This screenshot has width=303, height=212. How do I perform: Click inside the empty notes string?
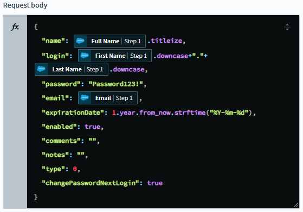pyautogui.click(x=81, y=154)
